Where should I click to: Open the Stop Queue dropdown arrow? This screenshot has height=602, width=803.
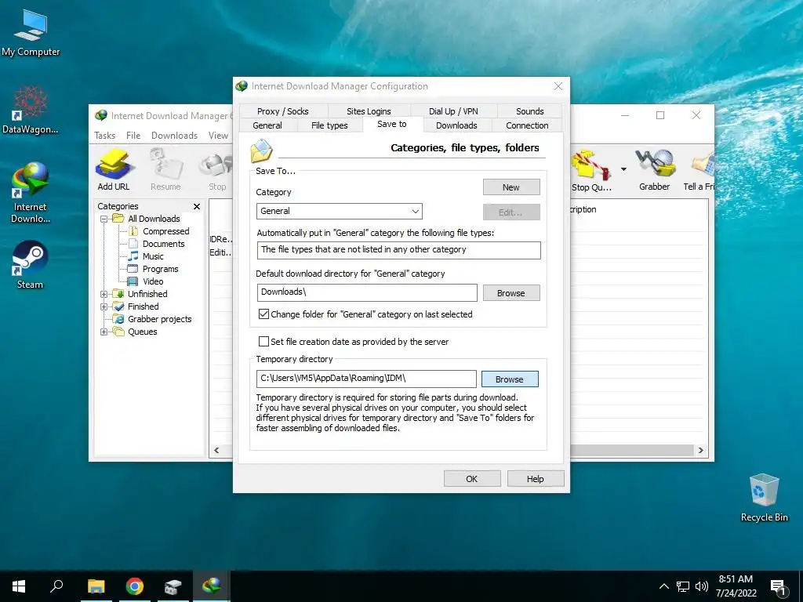[623, 169]
